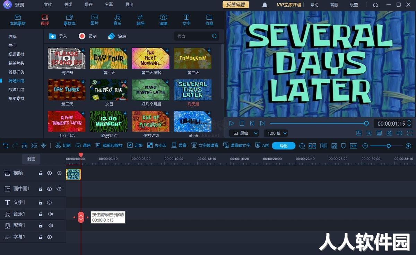Viewport: 416px width, 255px height.
Task: Click the delete trash icon in toolbar
Action: 25,146
